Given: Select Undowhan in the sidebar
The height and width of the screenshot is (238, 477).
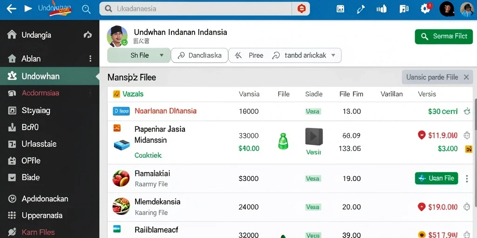Looking at the screenshot, I should click(x=49, y=76).
